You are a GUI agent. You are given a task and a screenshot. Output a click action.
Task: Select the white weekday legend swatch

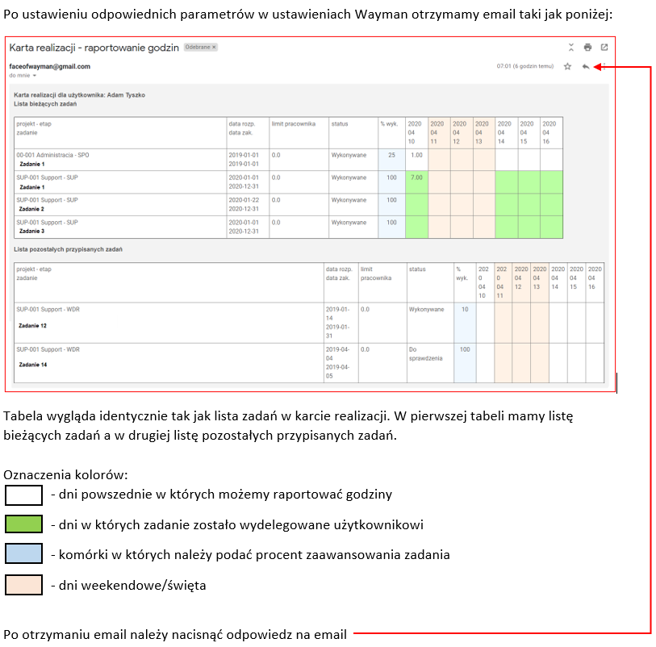(x=24, y=495)
